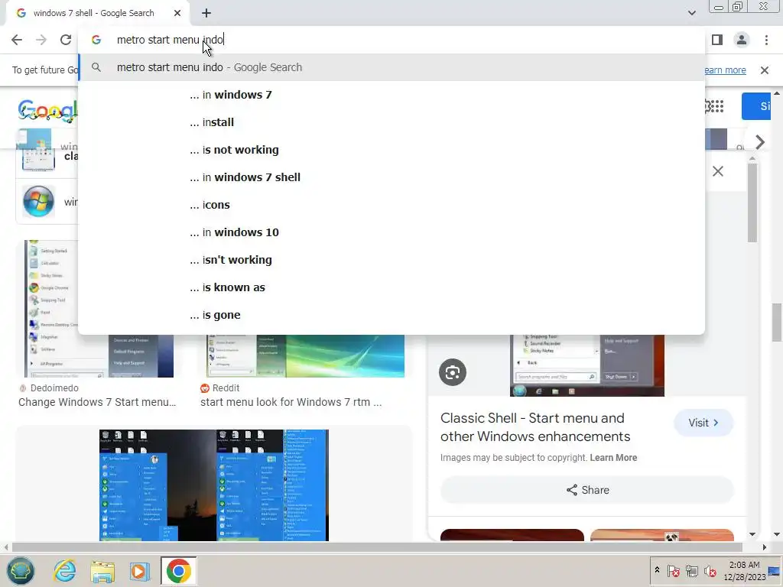Choose the '... in windows 10' suggestion
The height and width of the screenshot is (587, 783).
(x=391, y=232)
